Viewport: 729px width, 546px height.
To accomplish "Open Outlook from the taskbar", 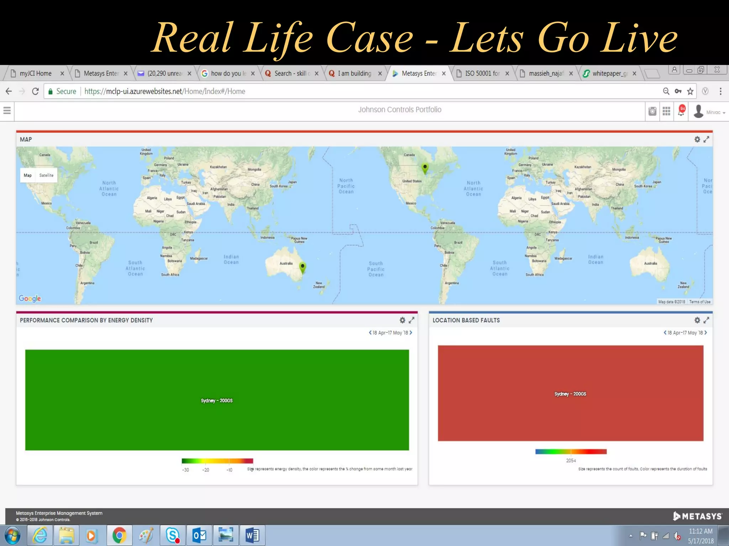I will (x=199, y=535).
